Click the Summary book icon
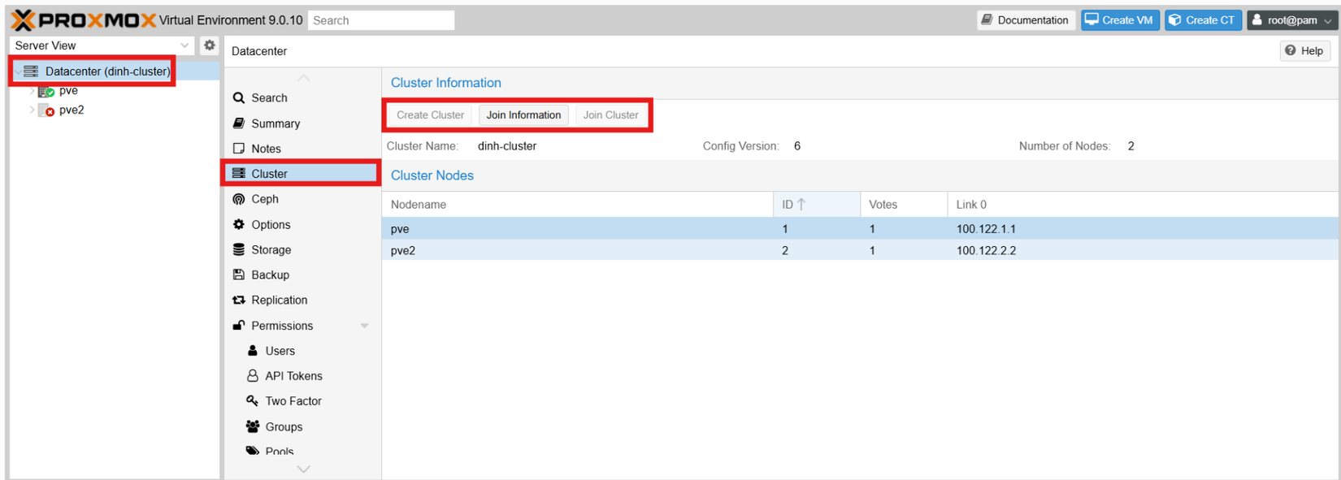This screenshot has height=480, width=1341. click(239, 123)
